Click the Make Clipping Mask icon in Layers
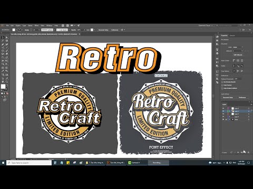The width and height of the screenshot is (253, 189). coord(238,153)
